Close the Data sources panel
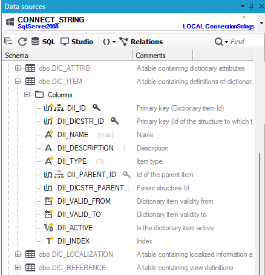 pos(261,6)
